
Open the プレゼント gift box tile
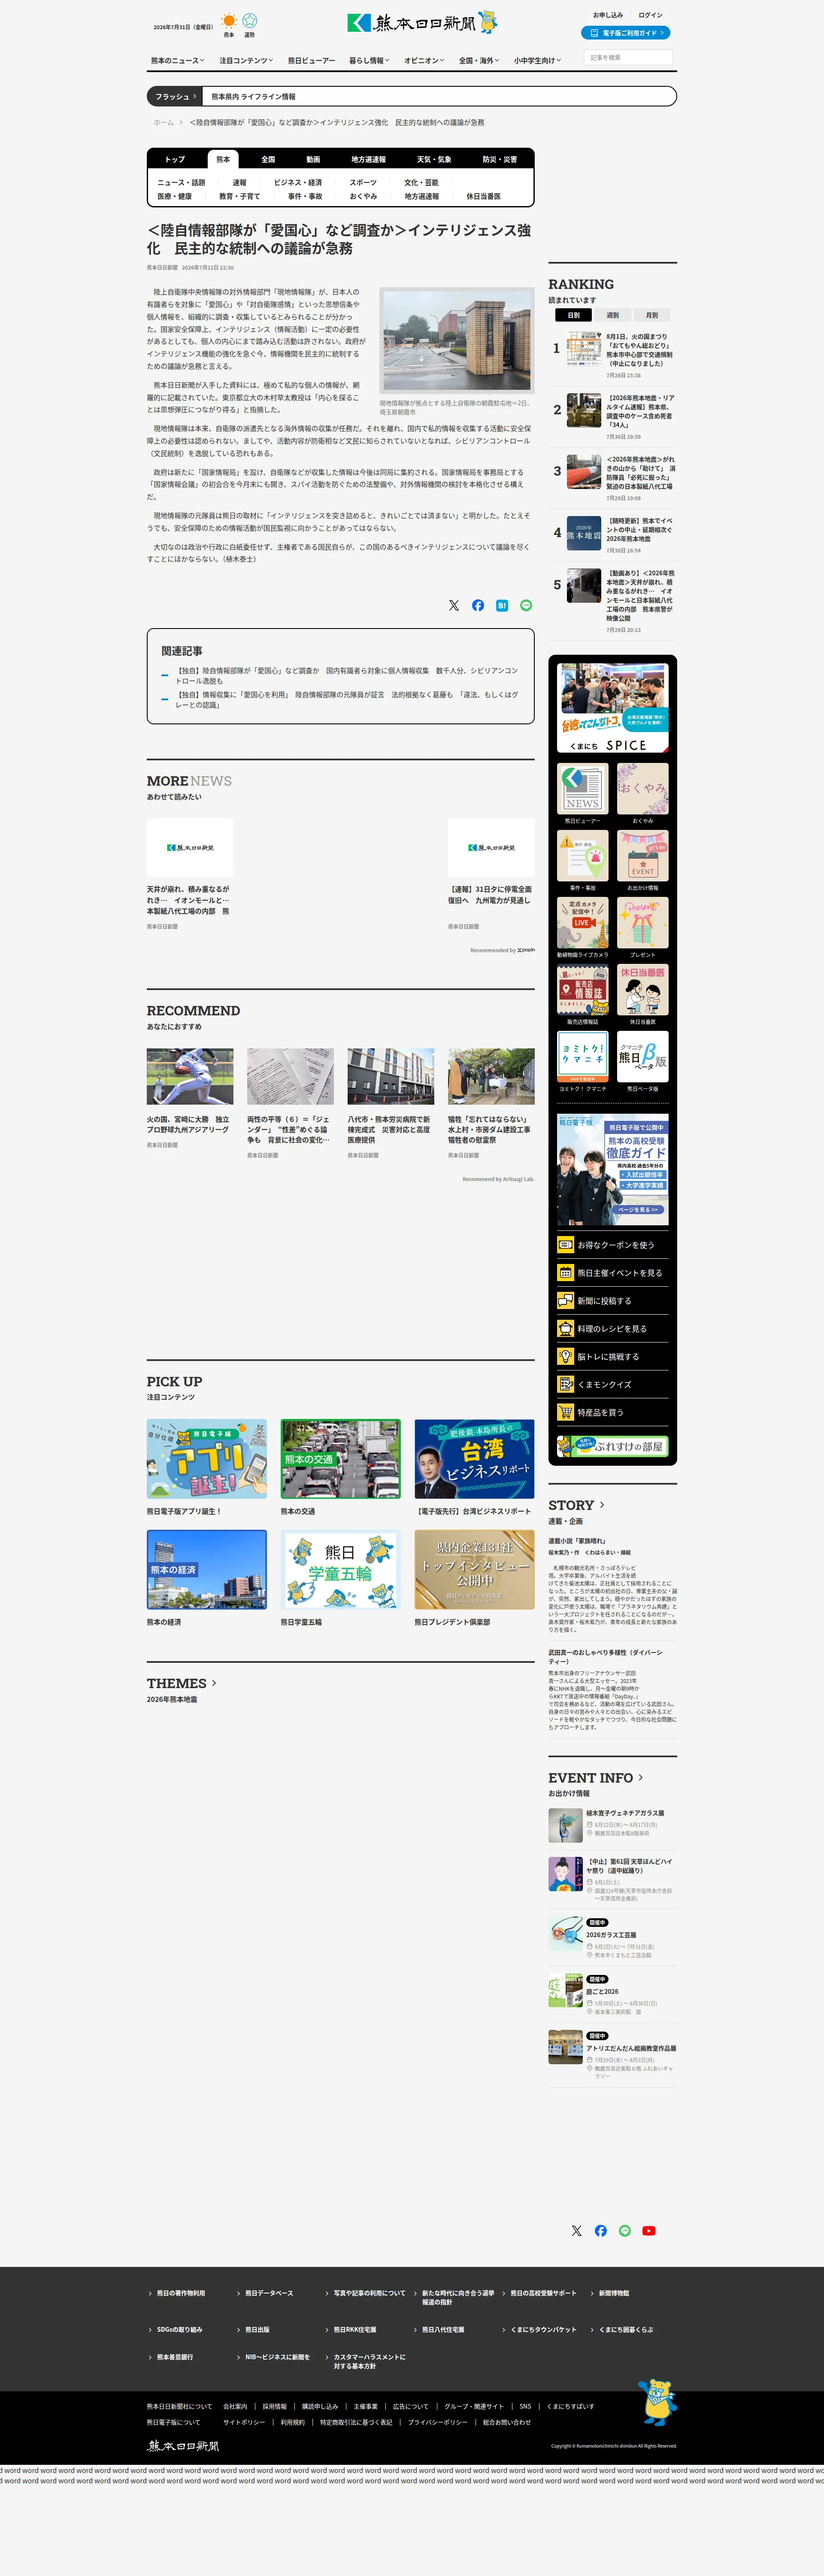tap(642, 923)
